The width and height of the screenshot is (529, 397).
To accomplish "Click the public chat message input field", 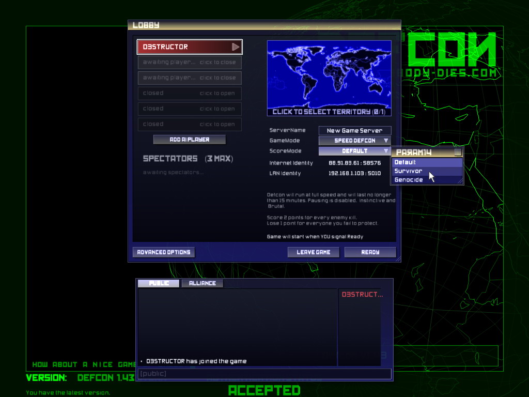I will (264, 374).
